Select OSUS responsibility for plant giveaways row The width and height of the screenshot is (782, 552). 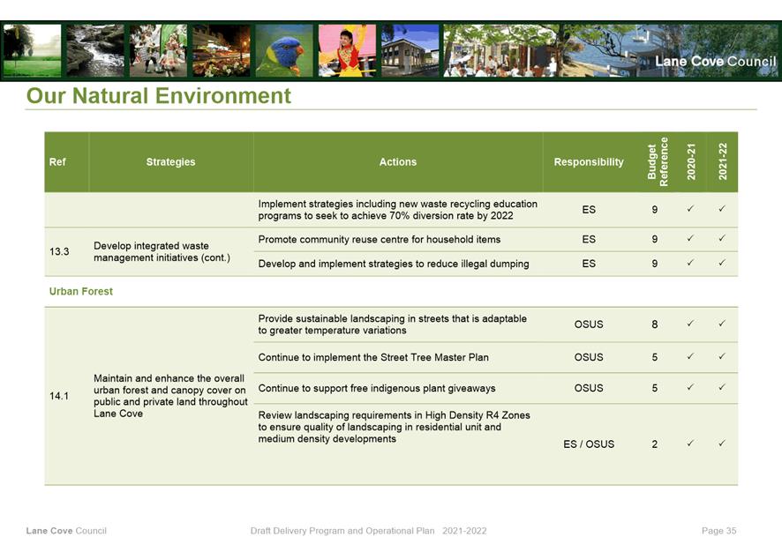tap(589, 388)
